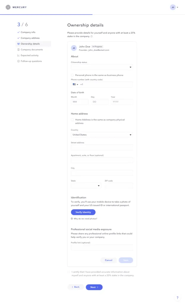Click the Expected activity chart icon

click(18, 56)
